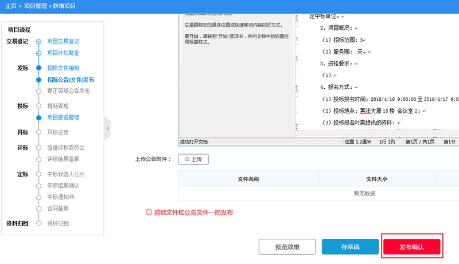Open the 中标候选人公示 step
Image resolution: width=459 pixels, height=264 pixels.
click(x=65, y=174)
